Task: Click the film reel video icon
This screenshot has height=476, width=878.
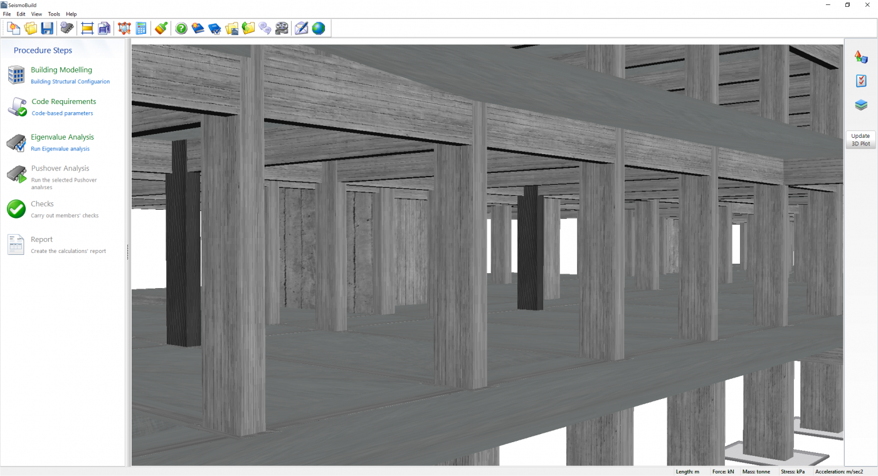Action: 282,28
